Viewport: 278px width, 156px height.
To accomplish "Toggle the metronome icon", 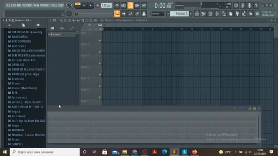I will coord(117,6).
